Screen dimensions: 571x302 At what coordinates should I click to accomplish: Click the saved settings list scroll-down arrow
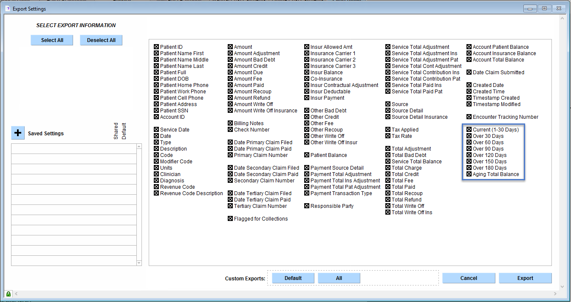tap(139, 263)
